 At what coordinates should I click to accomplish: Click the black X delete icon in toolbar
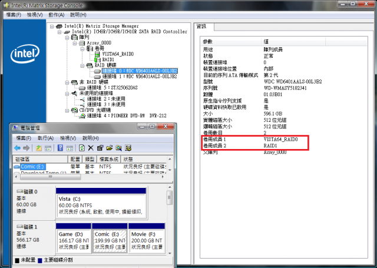(91, 148)
